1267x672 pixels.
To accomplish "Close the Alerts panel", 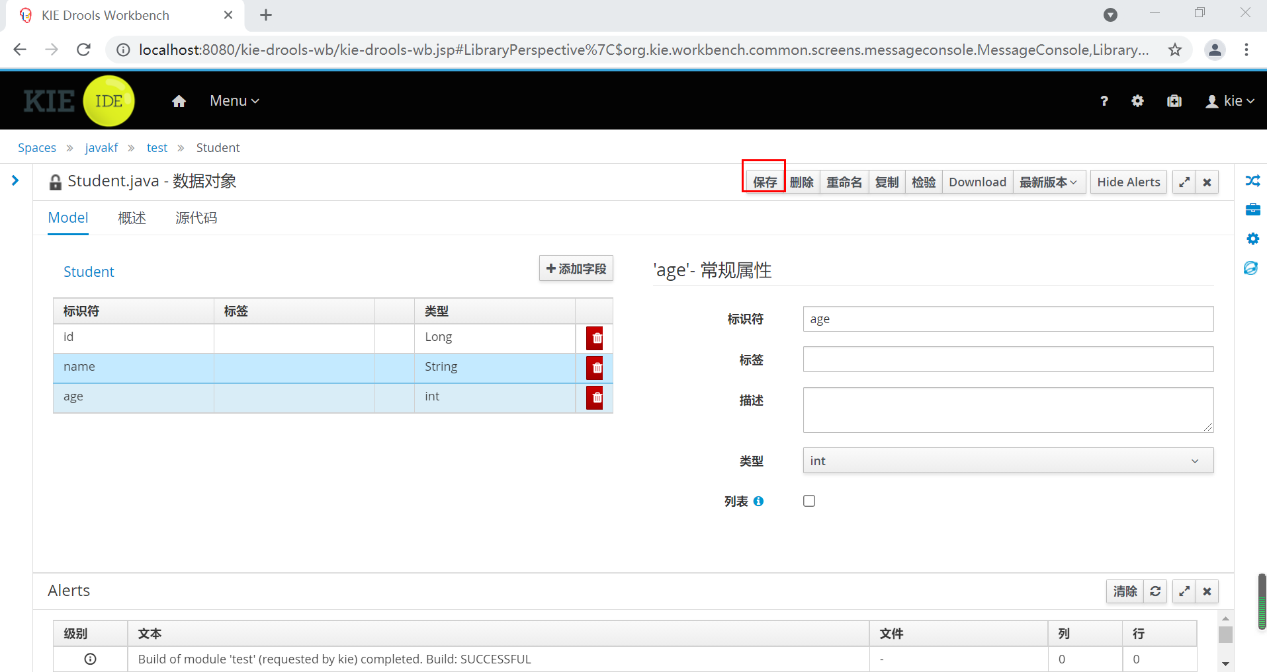I will (1207, 591).
